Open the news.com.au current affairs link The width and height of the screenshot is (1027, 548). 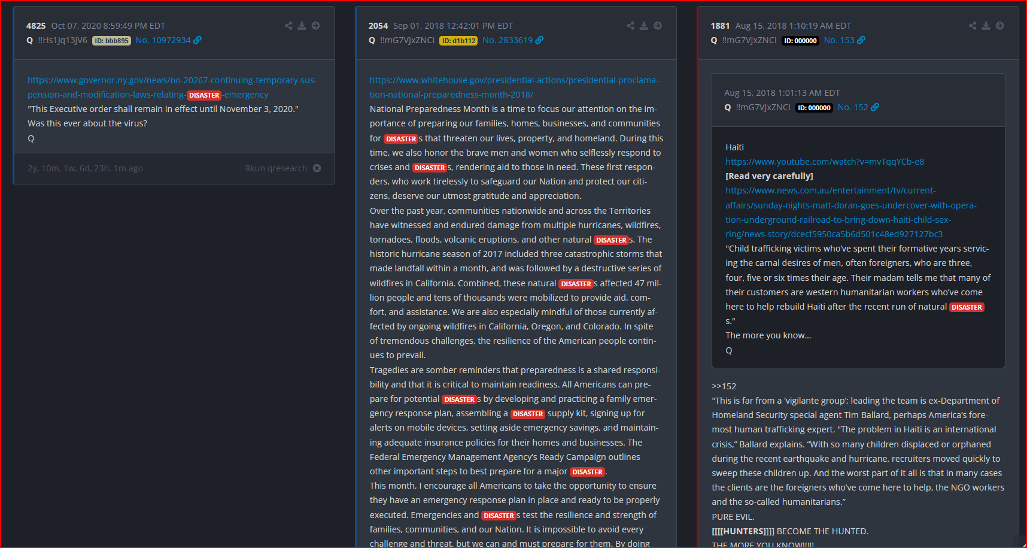click(x=851, y=213)
